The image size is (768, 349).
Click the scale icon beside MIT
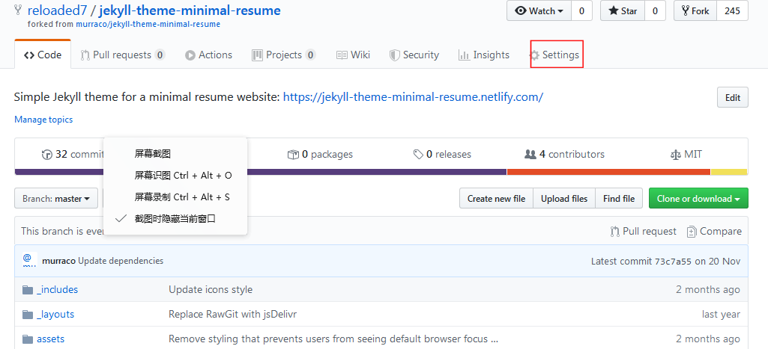click(675, 155)
